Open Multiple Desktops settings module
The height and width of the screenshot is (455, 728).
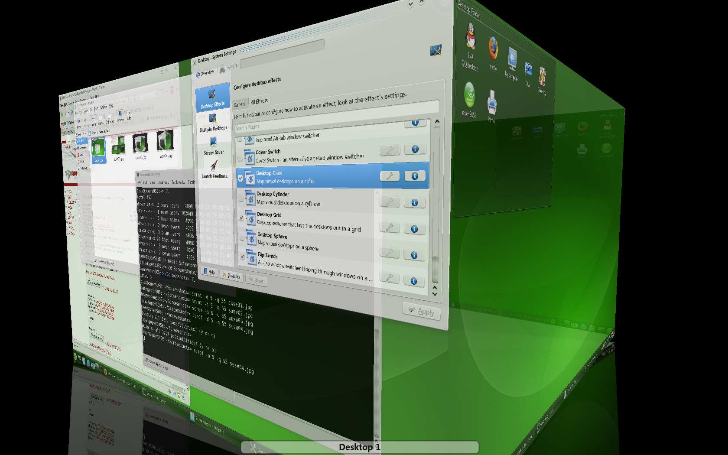click(x=213, y=123)
